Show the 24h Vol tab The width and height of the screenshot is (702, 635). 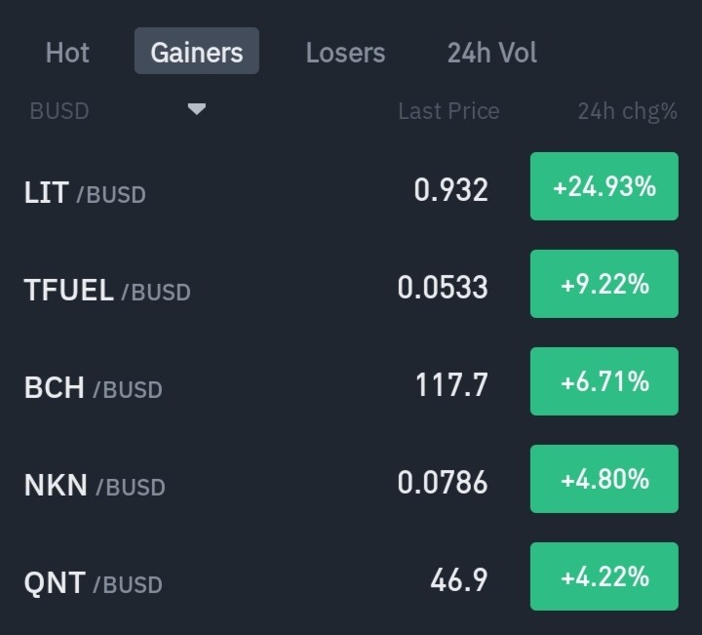click(x=492, y=53)
